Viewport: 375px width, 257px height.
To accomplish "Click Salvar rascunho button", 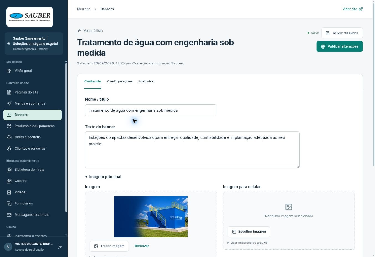I will click(x=342, y=33).
